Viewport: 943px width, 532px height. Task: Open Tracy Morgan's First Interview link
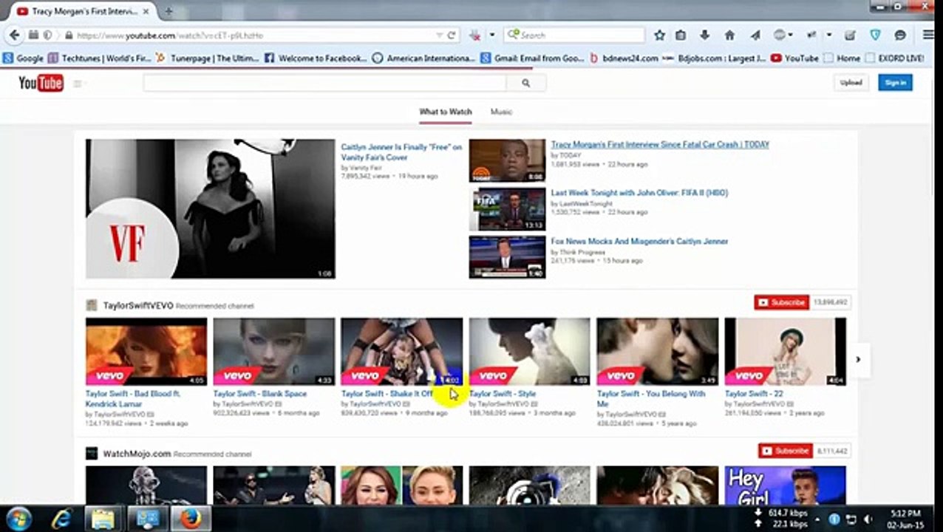click(660, 145)
